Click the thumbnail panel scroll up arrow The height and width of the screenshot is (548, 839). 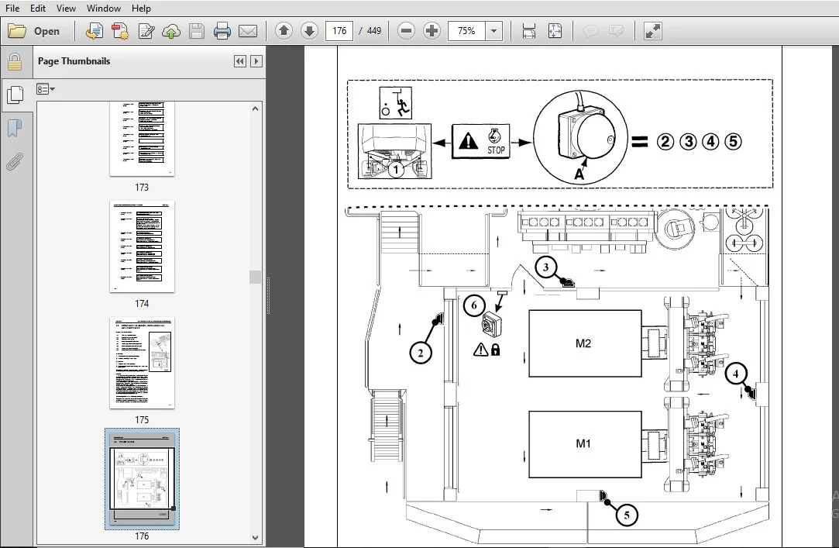point(255,109)
